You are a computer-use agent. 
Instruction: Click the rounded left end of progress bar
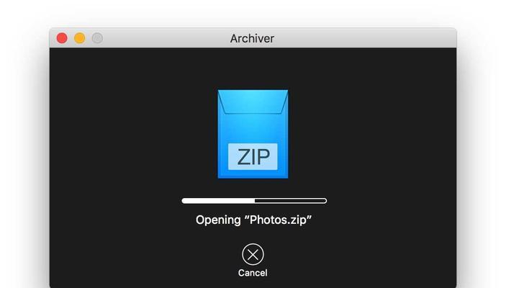click(184, 201)
